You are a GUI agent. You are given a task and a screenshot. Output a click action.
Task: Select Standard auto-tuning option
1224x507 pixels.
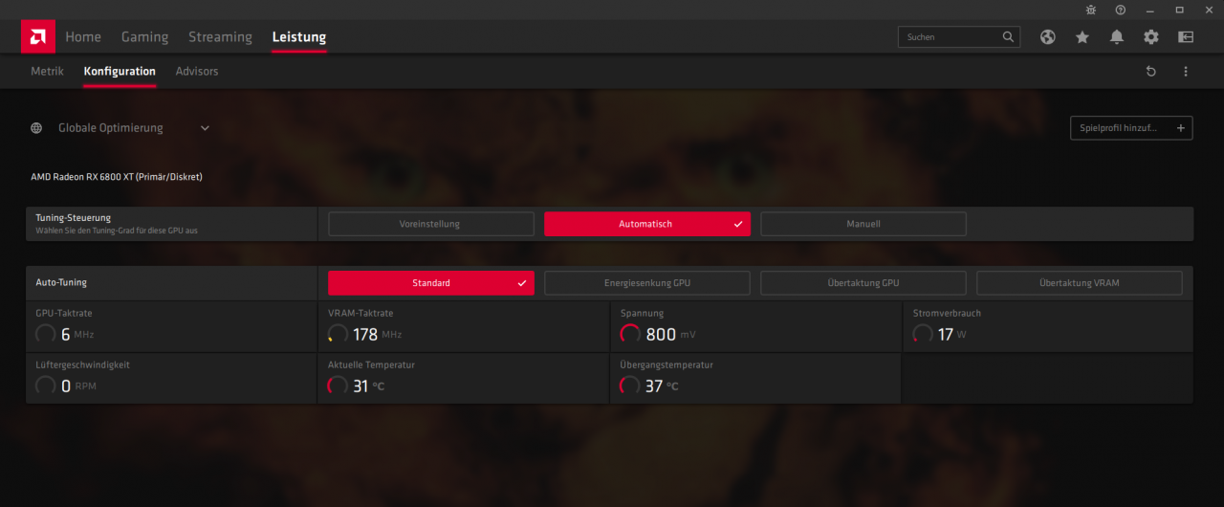pos(431,283)
